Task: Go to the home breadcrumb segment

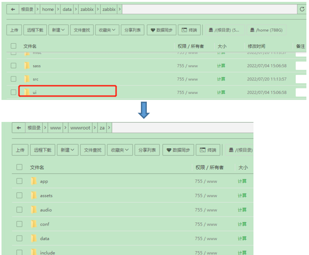Action: click(x=48, y=9)
